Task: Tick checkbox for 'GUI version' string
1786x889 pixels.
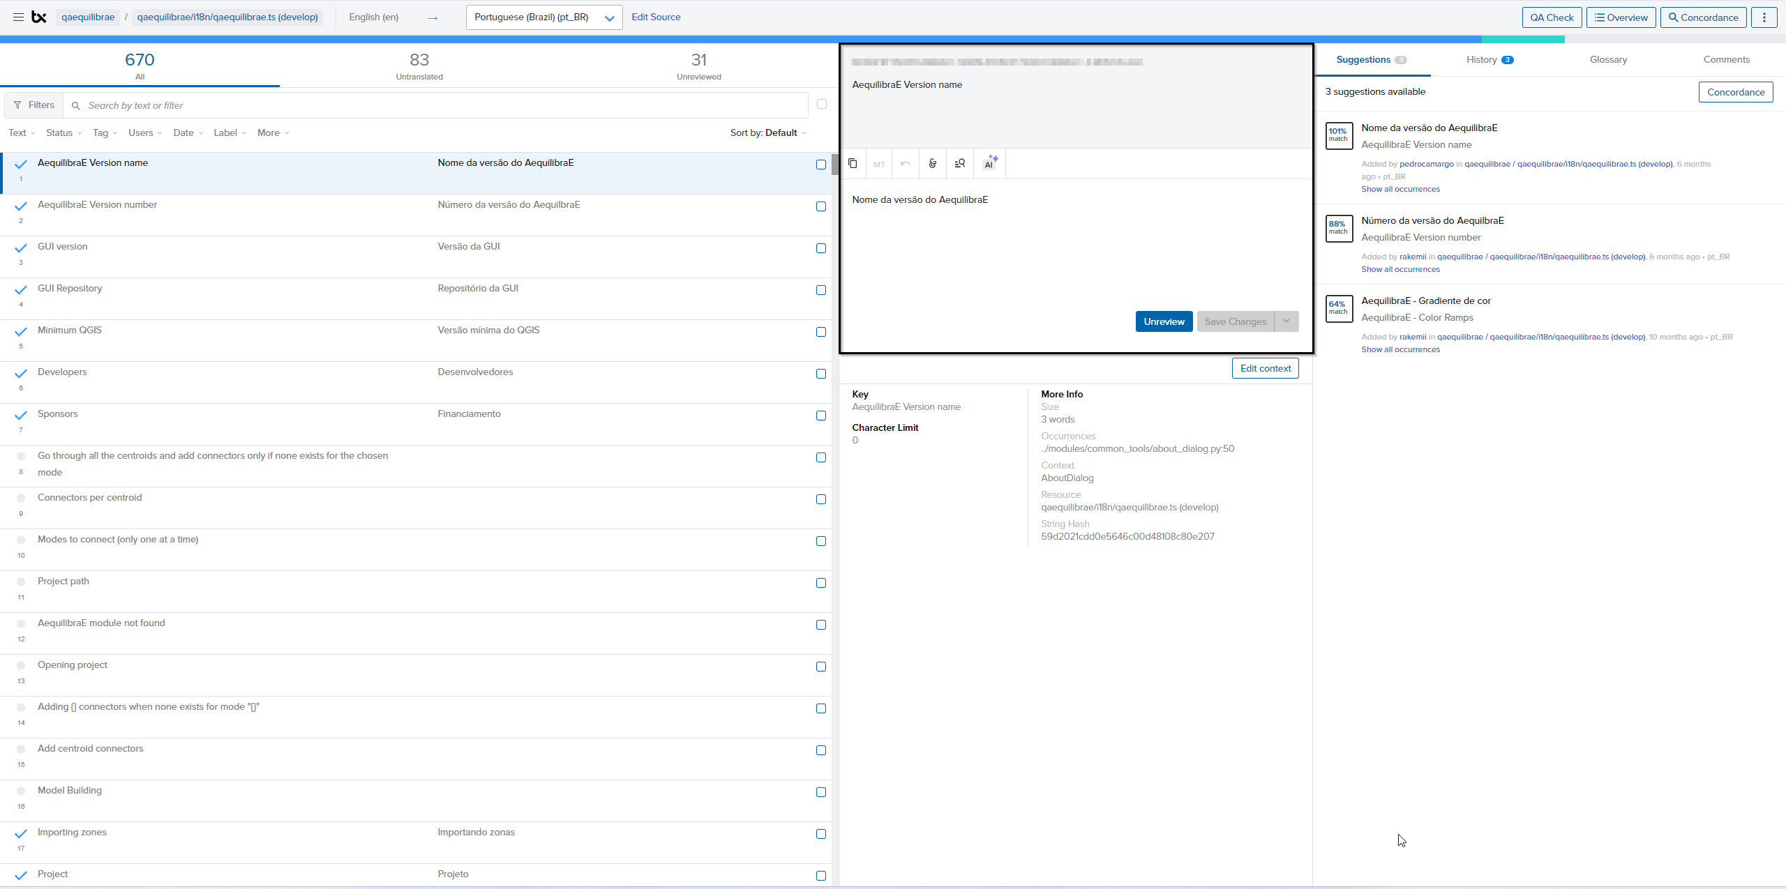Action: [821, 248]
